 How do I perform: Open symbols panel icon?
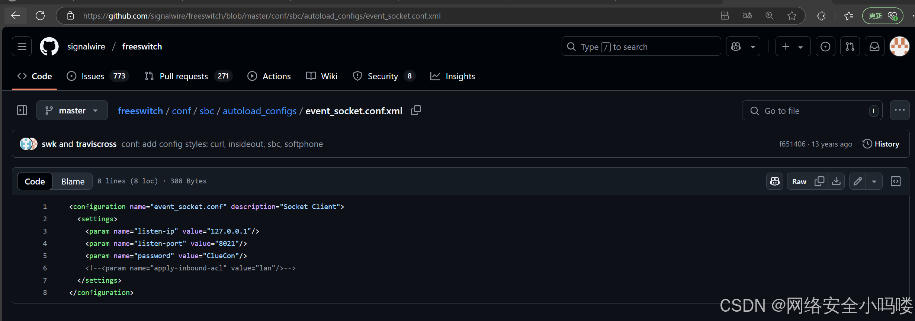click(896, 182)
